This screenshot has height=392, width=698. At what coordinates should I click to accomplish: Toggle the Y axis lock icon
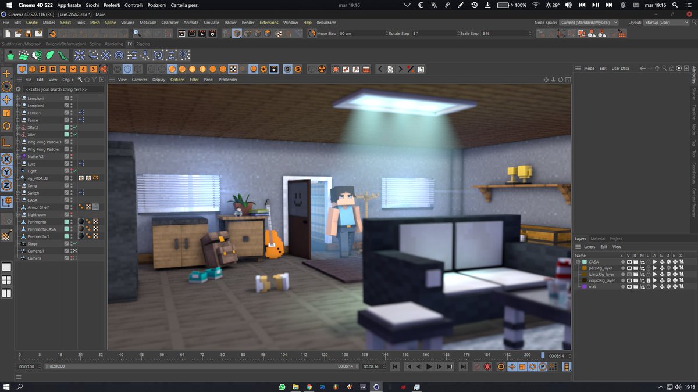tap(7, 172)
